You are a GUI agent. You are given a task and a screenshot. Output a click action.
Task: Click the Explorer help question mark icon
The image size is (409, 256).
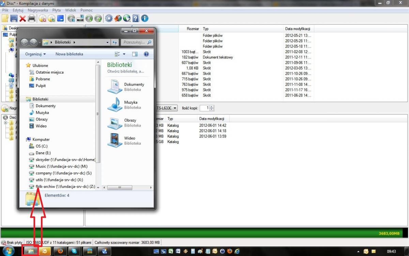146,54
